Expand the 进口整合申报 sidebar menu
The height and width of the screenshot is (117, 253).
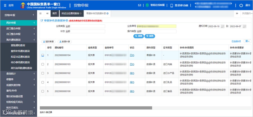pyautogui.click(x=19, y=29)
